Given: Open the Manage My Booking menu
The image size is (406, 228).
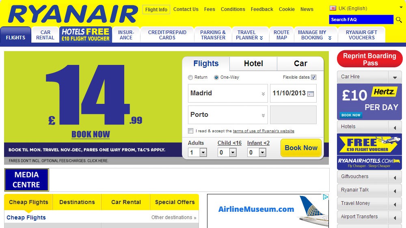Looking at the screenshot, I should [x=315, y=35].
